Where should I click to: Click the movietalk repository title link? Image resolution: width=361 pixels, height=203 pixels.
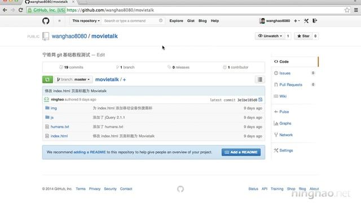click(x=104, y=36)
